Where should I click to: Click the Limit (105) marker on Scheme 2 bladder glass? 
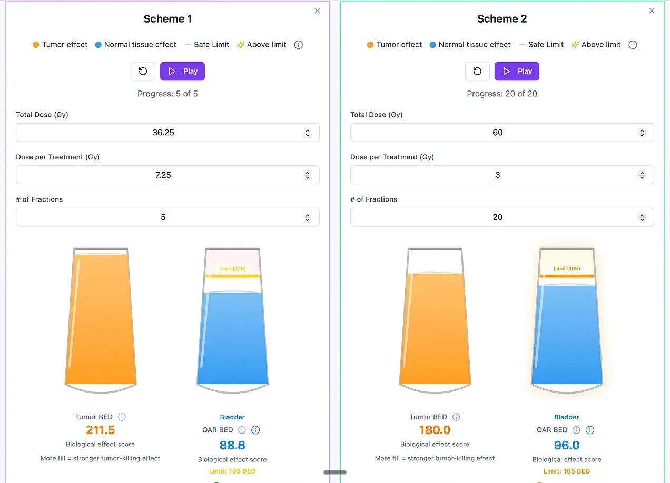coord(567,268)
